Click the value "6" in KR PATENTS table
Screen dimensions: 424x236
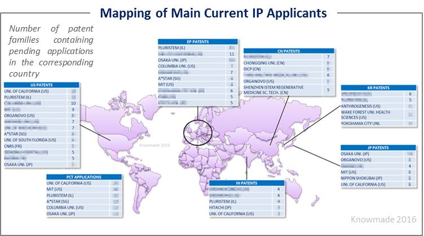[410, 94]
